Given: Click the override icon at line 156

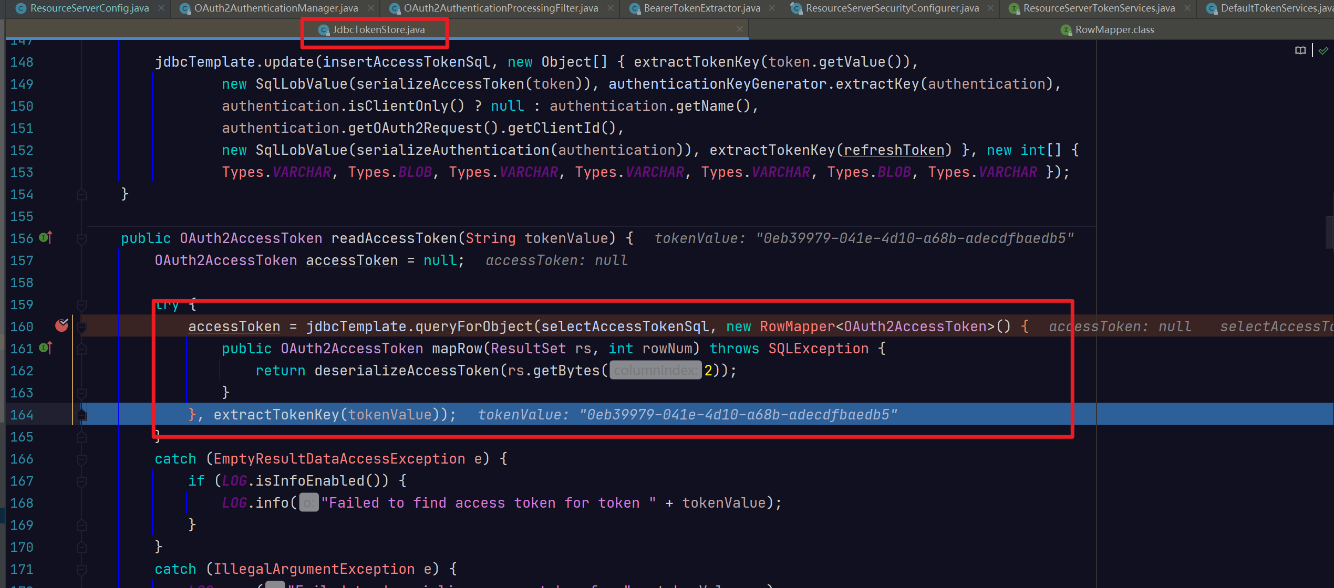Looking at the screenshot, I should 46,238.
